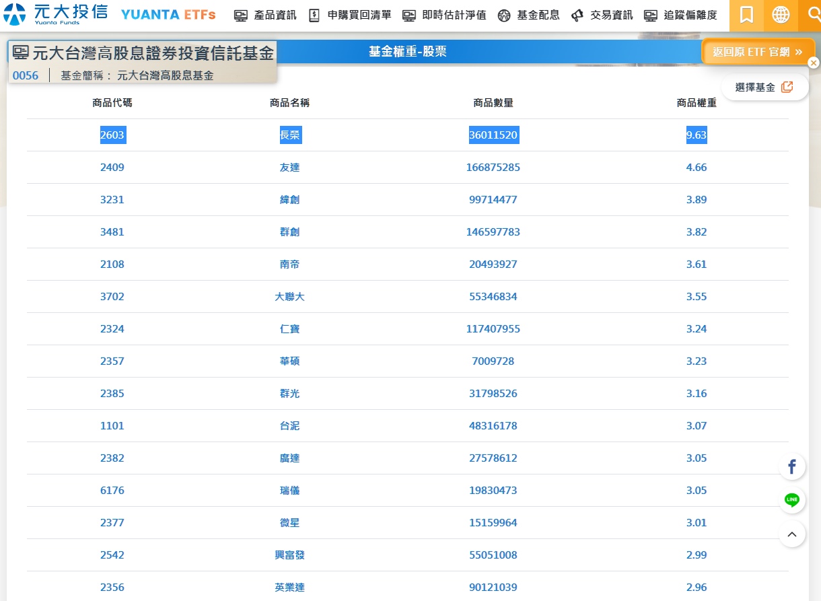This screenshot has height=601, width=821.
Task: Close the orange ETF banner popup
Action: (813, 63)
